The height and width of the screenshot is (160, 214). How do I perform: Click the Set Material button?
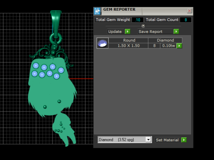(167, 140)
